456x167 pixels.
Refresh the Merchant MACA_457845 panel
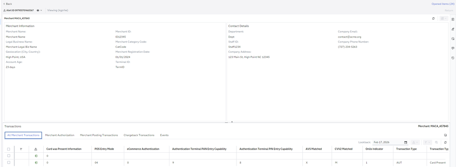(x=433, y=18)
